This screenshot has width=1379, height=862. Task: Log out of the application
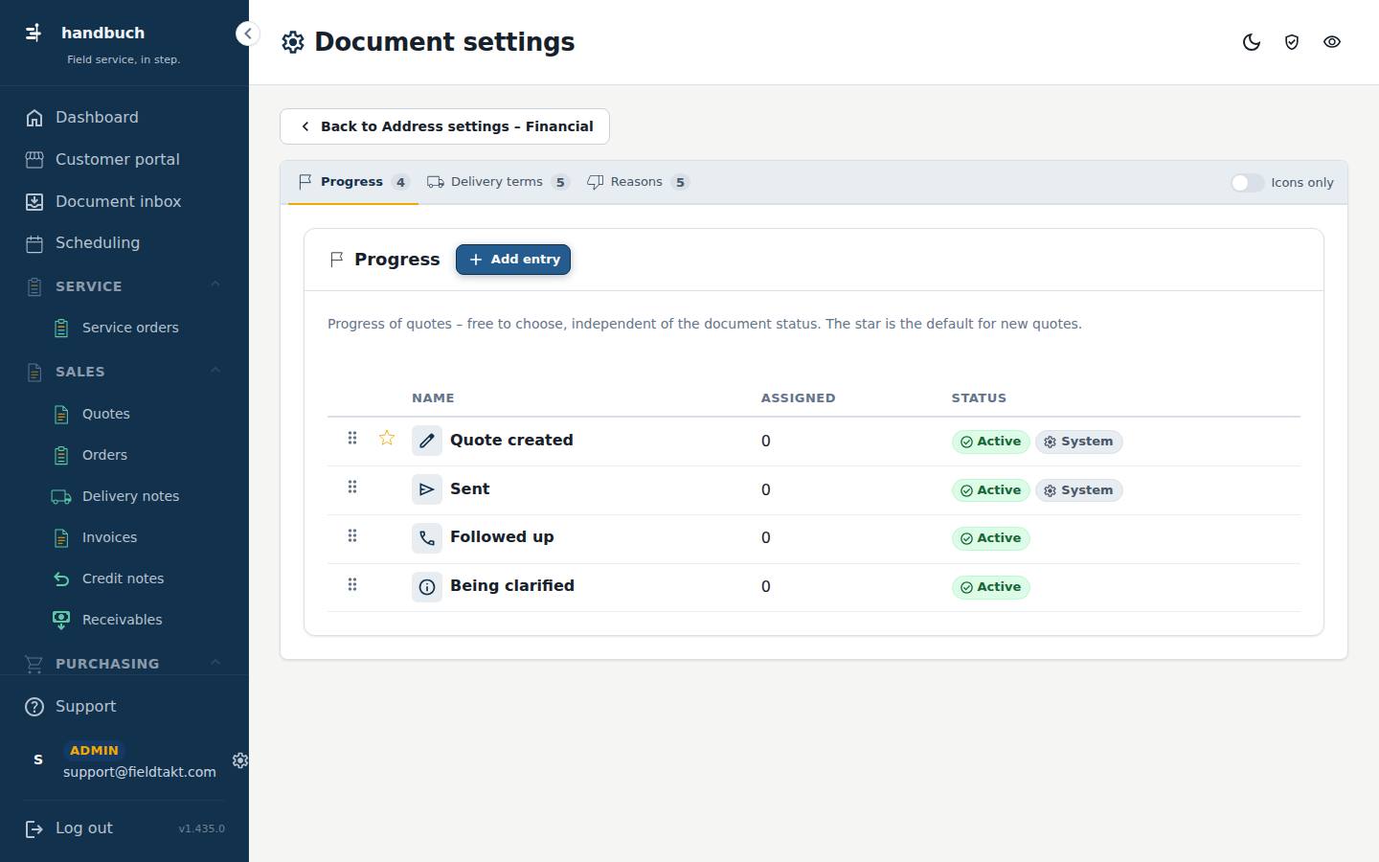[69, 828]
